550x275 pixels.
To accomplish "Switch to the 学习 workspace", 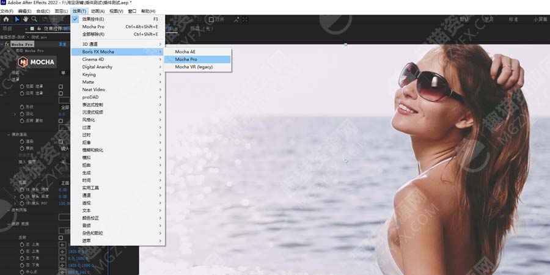I will point(489,20).
